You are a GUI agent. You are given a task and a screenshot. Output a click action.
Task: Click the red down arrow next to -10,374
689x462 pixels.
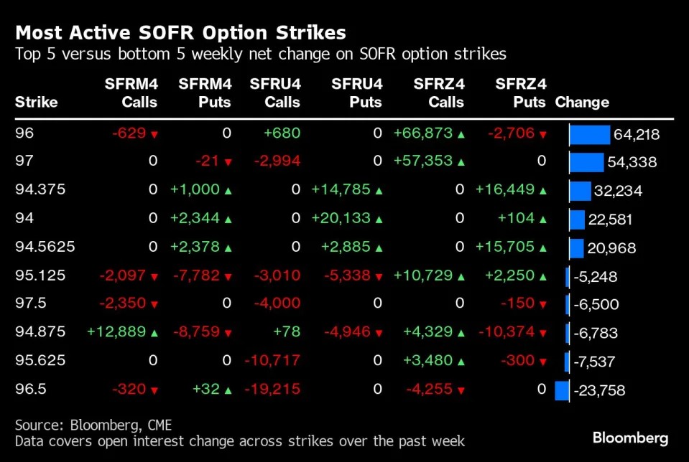[542, 334]
